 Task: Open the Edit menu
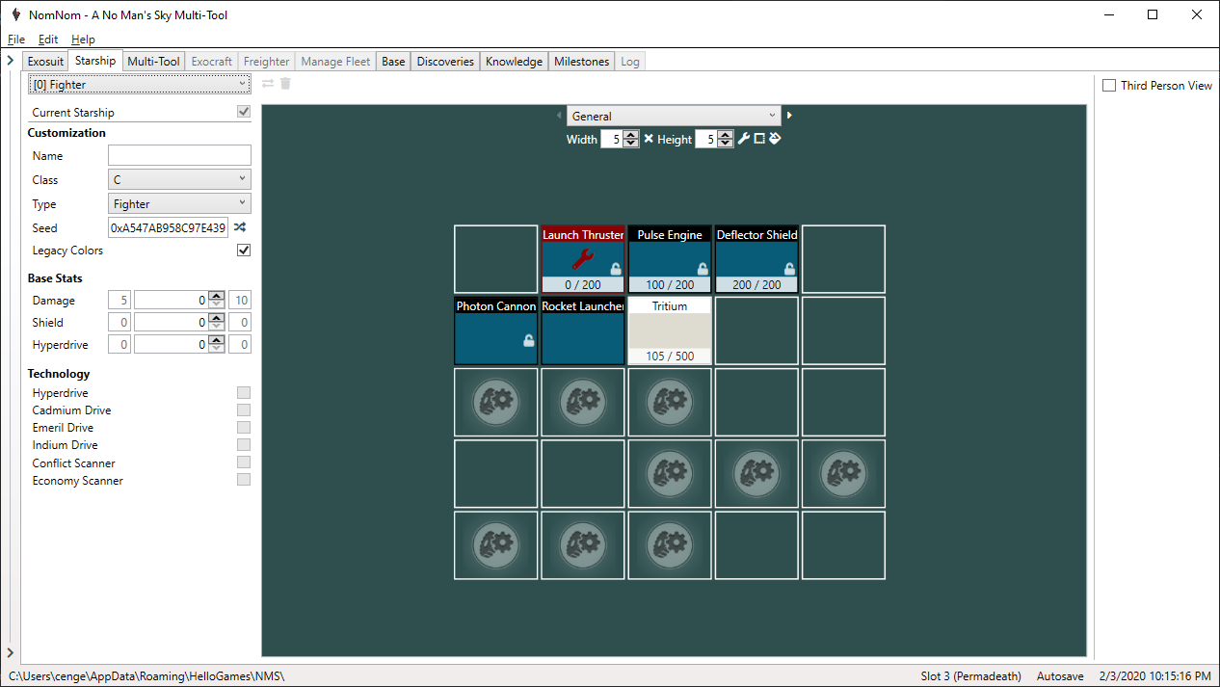coord(48,40)
